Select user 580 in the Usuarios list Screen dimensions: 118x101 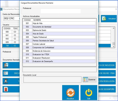[x=11, y=32]
